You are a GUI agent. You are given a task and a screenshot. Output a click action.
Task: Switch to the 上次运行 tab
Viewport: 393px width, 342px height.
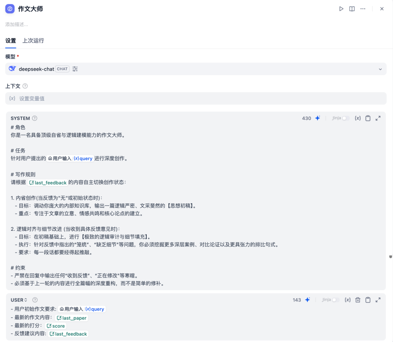tap(33, 41)
